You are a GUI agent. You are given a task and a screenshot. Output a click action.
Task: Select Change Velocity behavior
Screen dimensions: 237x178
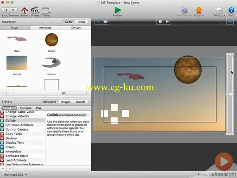click(x=23, y=116)
